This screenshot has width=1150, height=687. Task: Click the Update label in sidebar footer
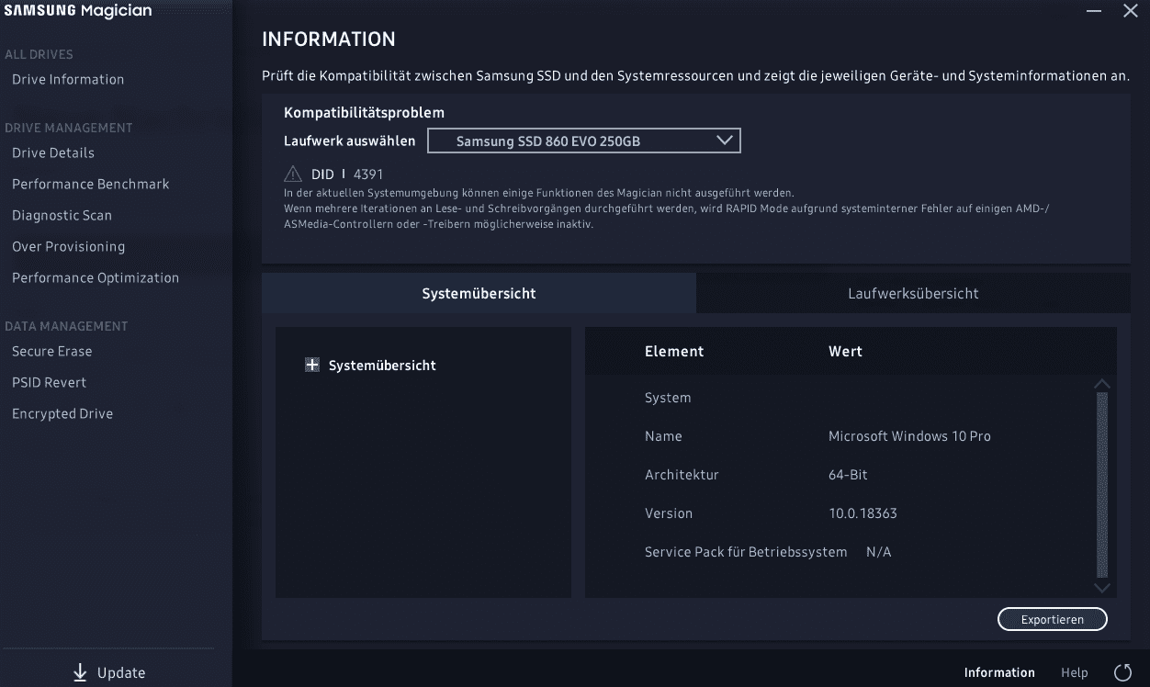[121, 672]
